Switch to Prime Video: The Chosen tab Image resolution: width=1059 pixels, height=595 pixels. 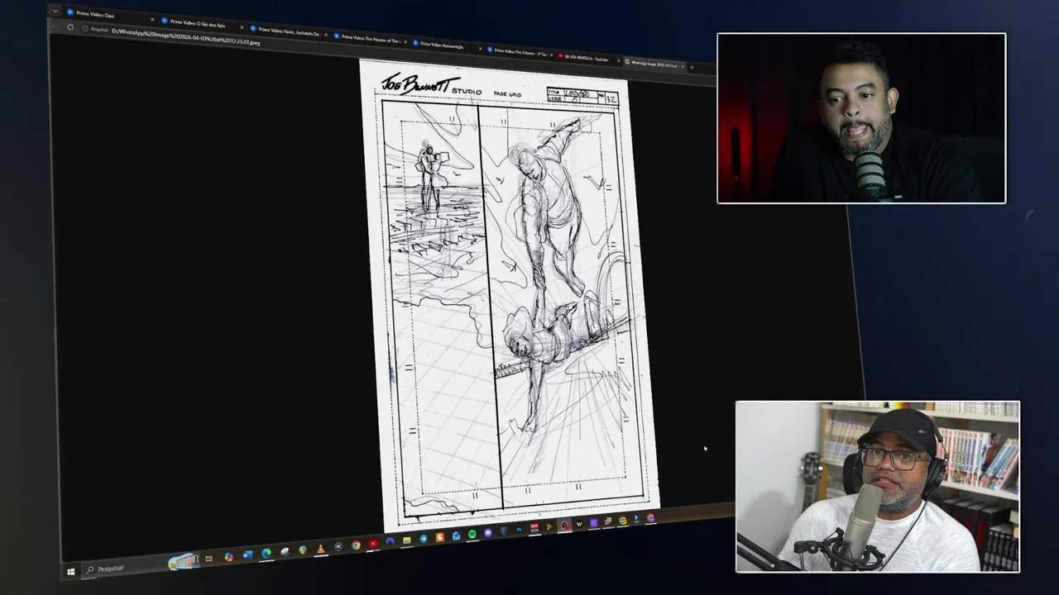[520, 52]
